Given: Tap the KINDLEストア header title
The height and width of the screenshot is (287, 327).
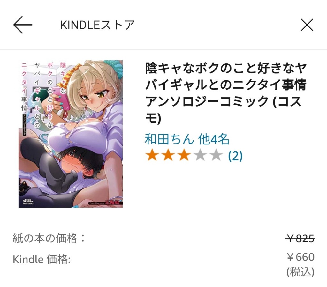Looking at the screenshot, I should click(97, 25).
